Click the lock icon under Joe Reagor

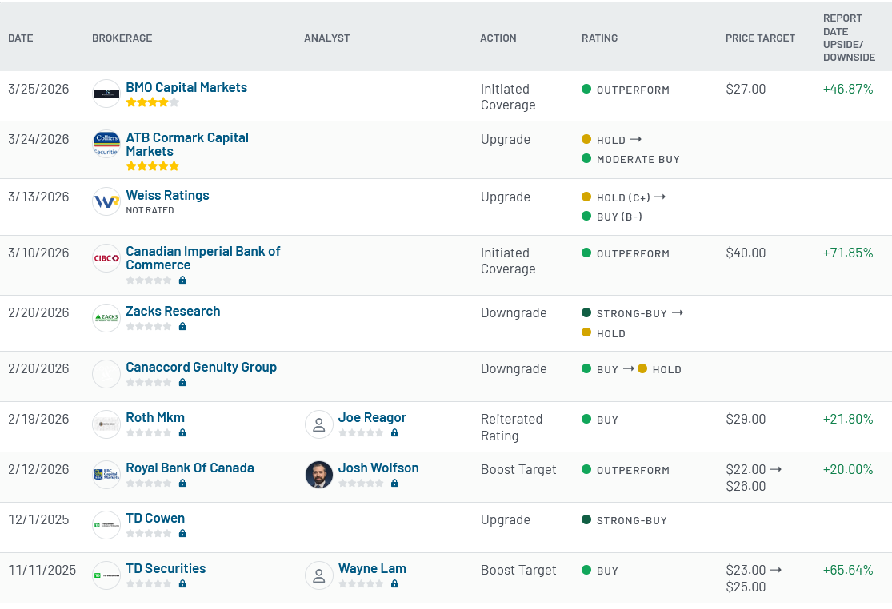coord(395,433)
